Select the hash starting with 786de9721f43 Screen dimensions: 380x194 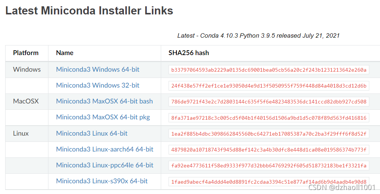tap(269, 102)
